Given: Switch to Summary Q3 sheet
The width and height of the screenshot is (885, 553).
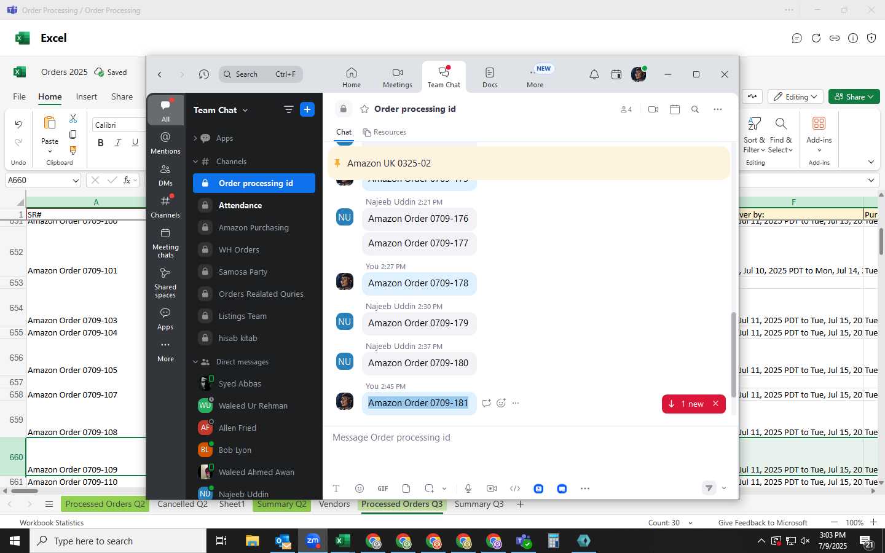Looking at the screenshot, I should [x=479, y=504].
